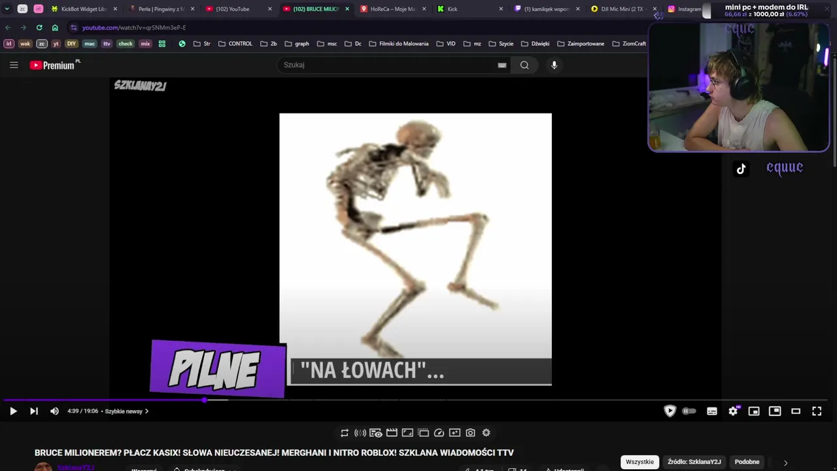Click the video title text
The image size is (837, 471).
274,453
